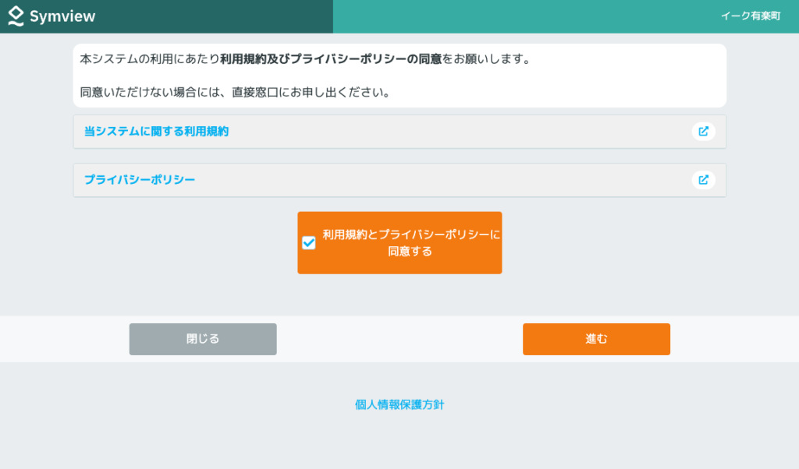Open external link icon for 利用規約
Screen dimensions: 799x469
click(703, 132)
